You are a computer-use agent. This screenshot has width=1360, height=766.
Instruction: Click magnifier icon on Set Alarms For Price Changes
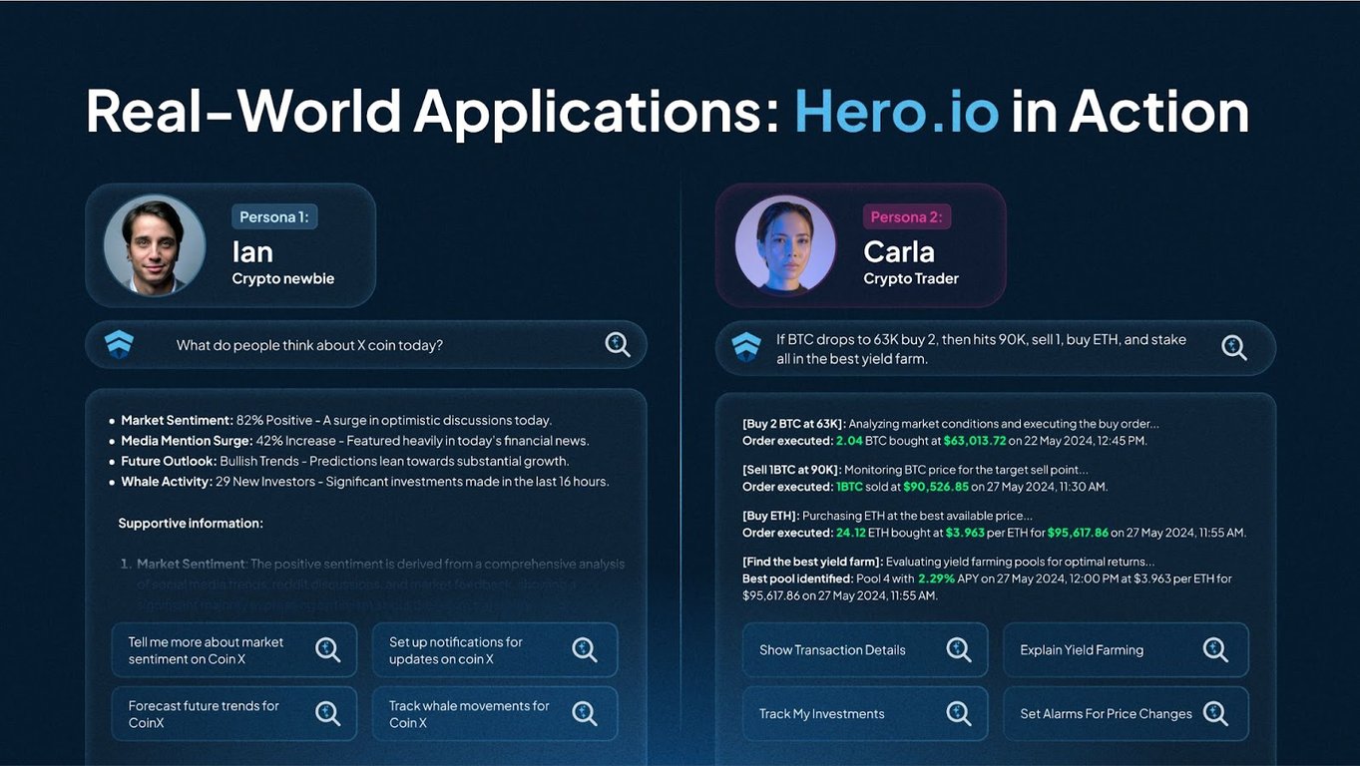pos(1215,712)
